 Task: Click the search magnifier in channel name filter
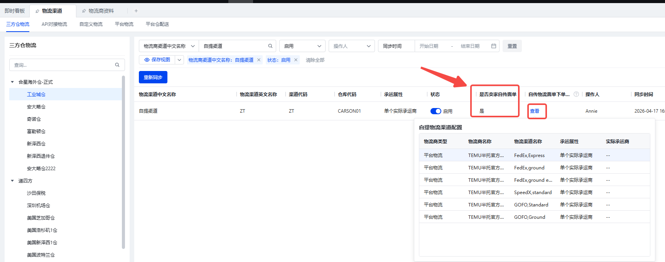(270, 46)
